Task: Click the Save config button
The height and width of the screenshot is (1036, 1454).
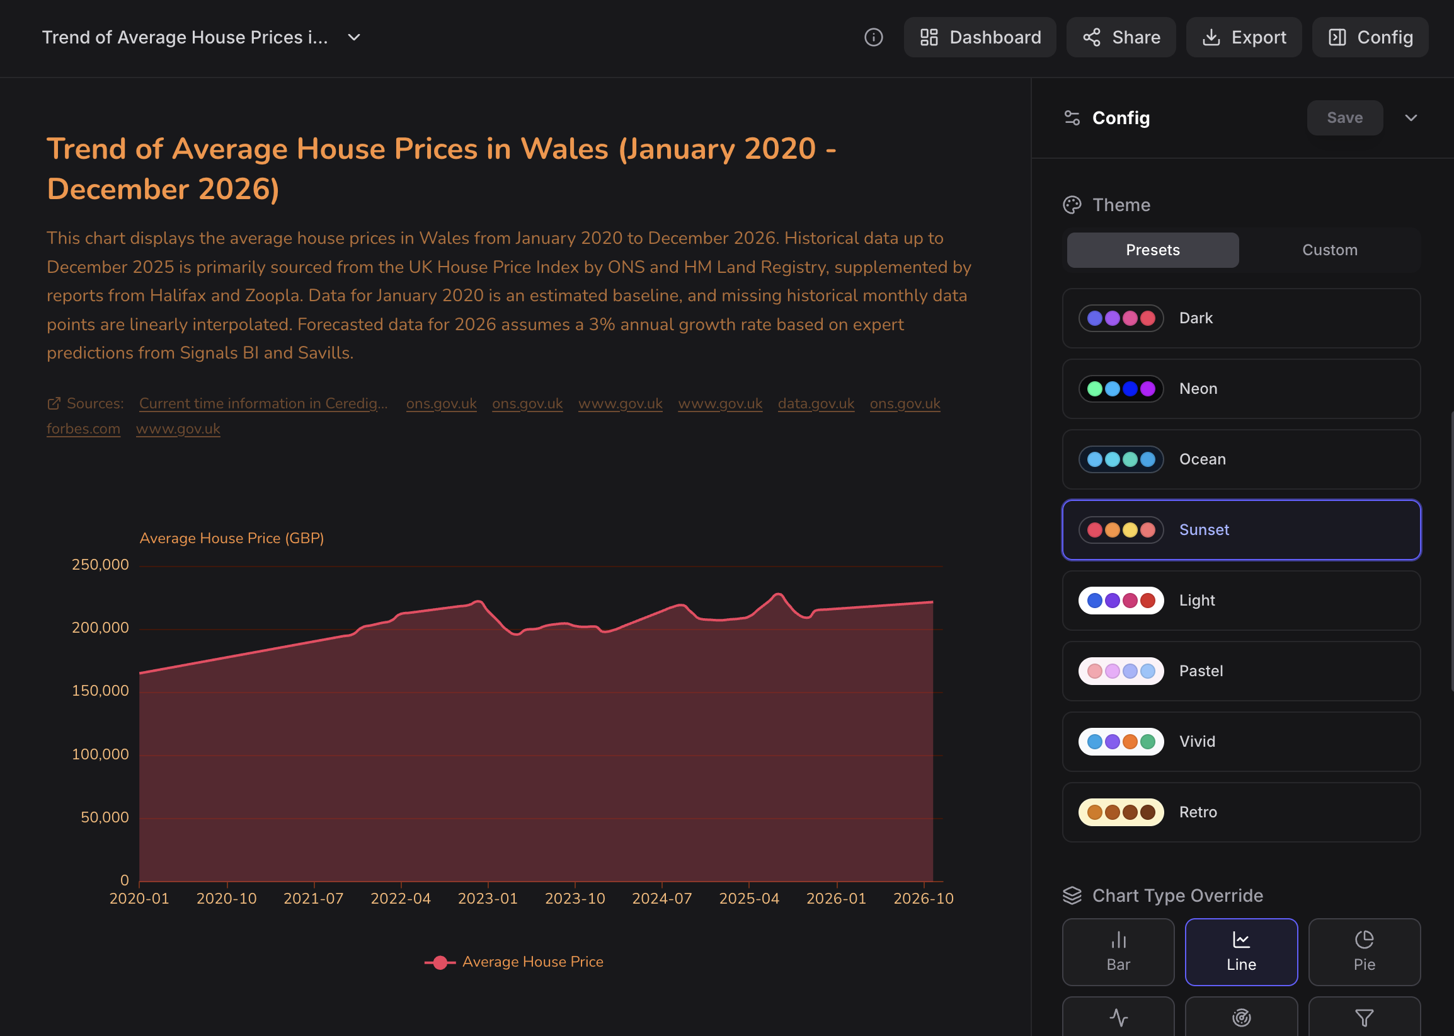Action: (1344, 118)
